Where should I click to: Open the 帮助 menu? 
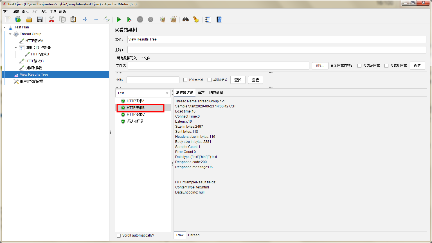pyautogui.click(x=62, y=12)
